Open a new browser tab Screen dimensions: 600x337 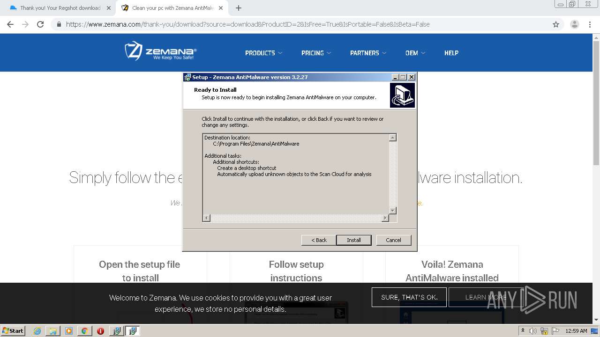pos(239,8)
